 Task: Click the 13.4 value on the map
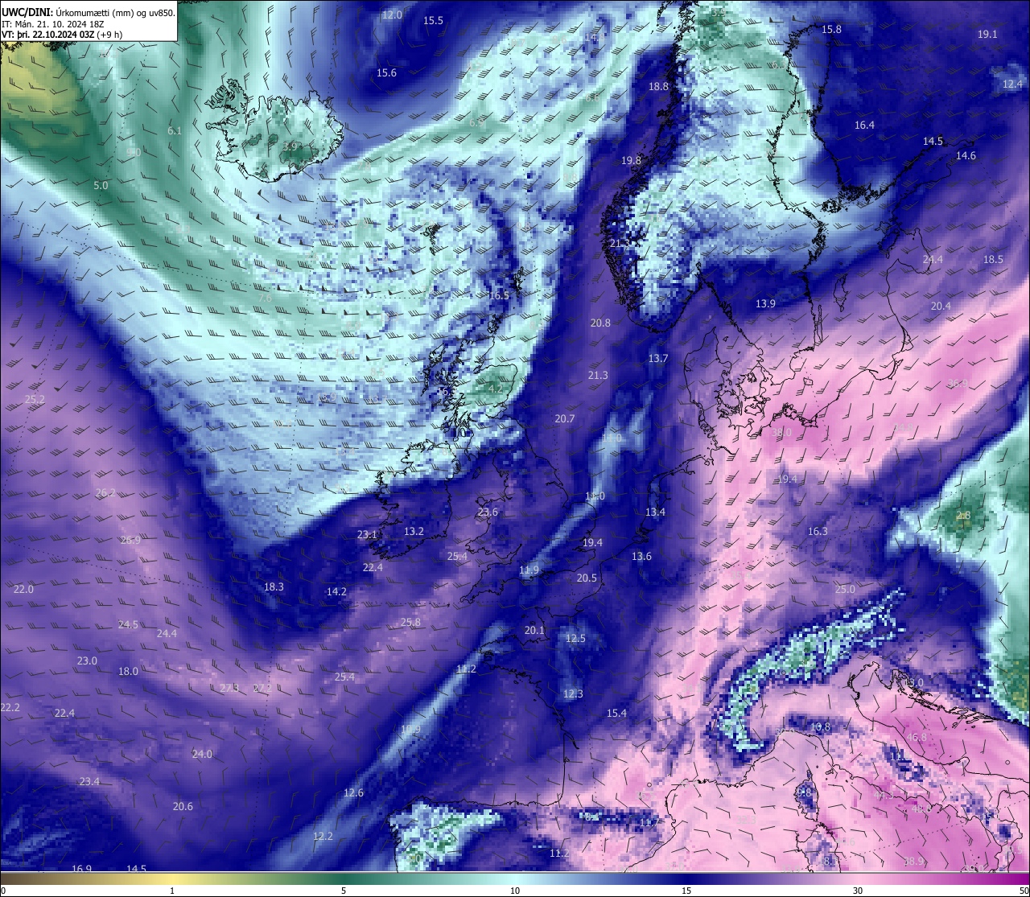click(655, 512)
